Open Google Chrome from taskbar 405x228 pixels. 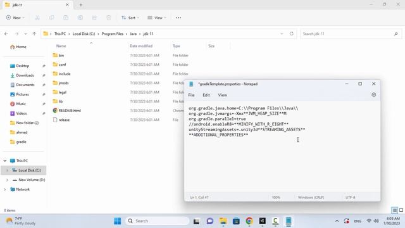coord(249,221)
